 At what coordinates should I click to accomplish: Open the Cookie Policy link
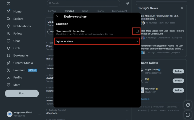(172, 107)
